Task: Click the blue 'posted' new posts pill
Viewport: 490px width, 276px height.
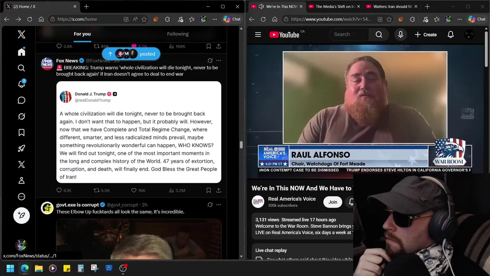Action: click(131, 54)
